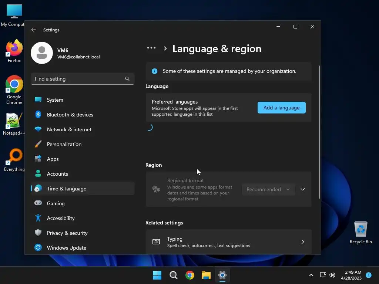Go to Accessibility settings
This screenshot has width=379, height=284.
[83, 218]
